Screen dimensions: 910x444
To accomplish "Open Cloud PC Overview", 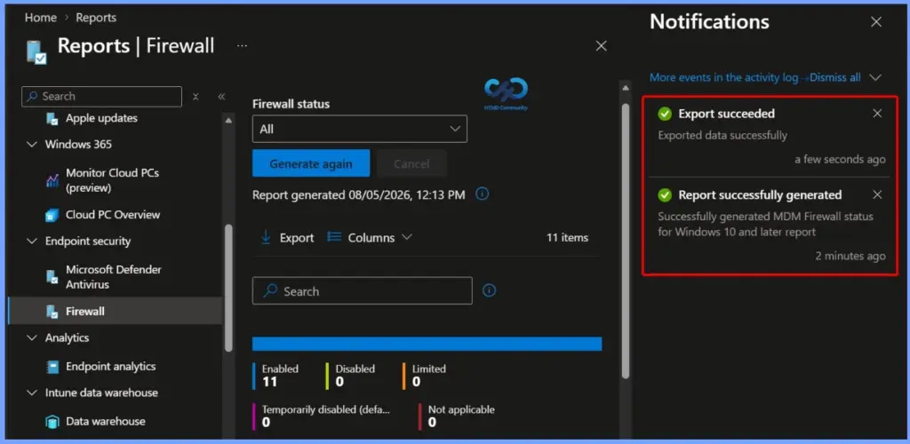I will [x=113, y=215].
